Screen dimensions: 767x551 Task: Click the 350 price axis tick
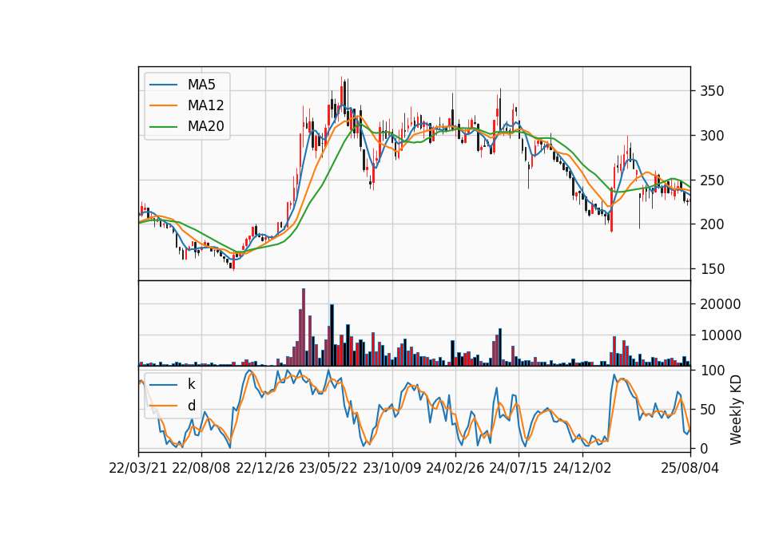click(x=712, y=91)
